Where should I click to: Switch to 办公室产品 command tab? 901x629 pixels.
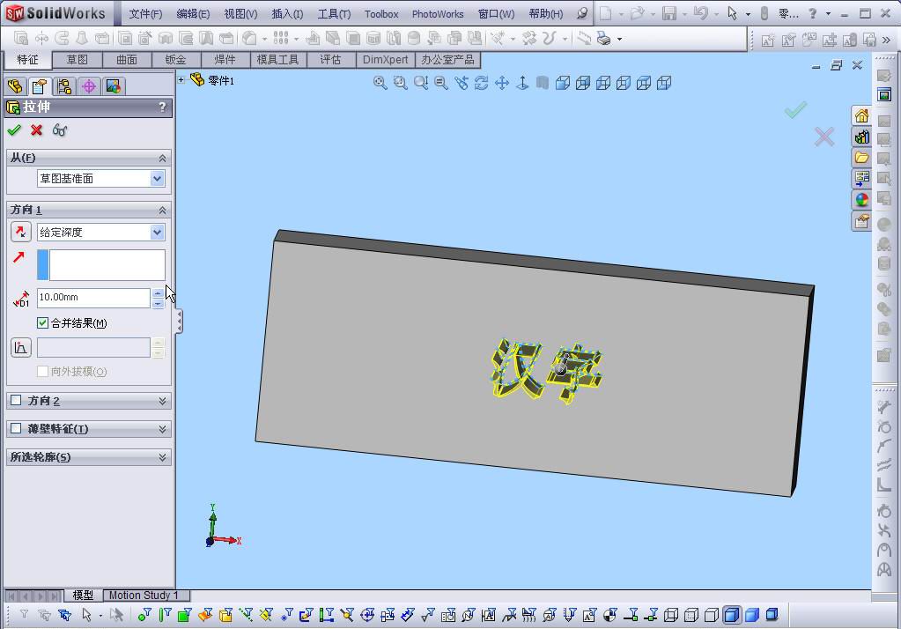[x=447, y=59]
